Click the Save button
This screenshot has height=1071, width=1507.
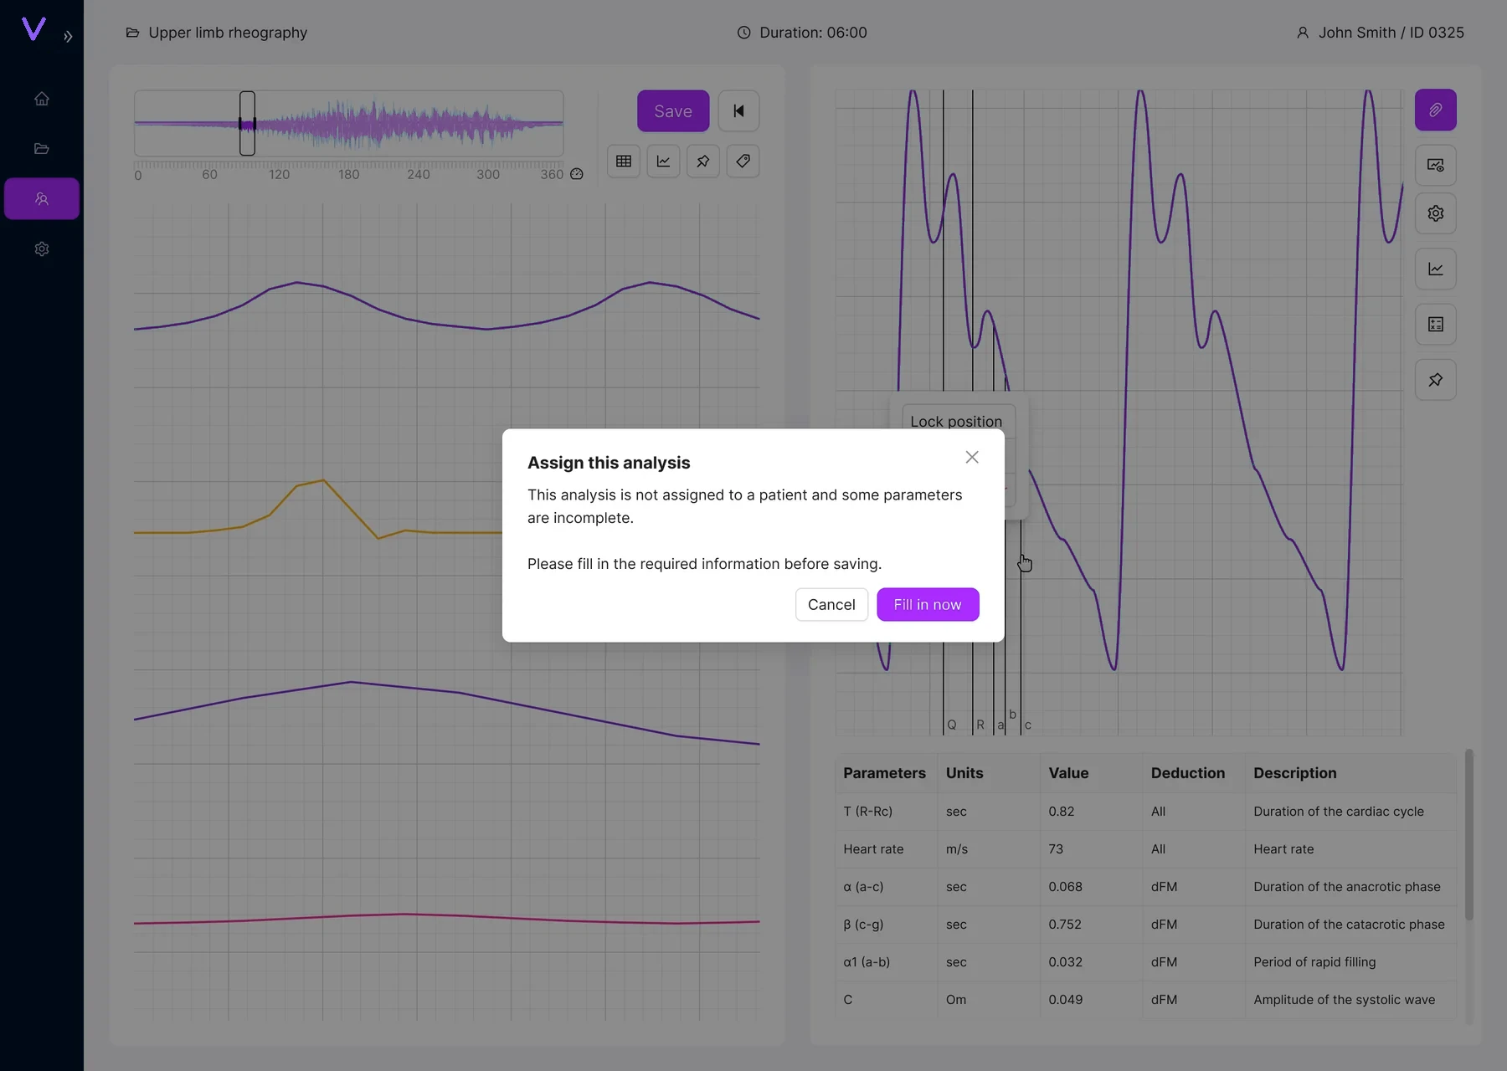pos(673,111)
